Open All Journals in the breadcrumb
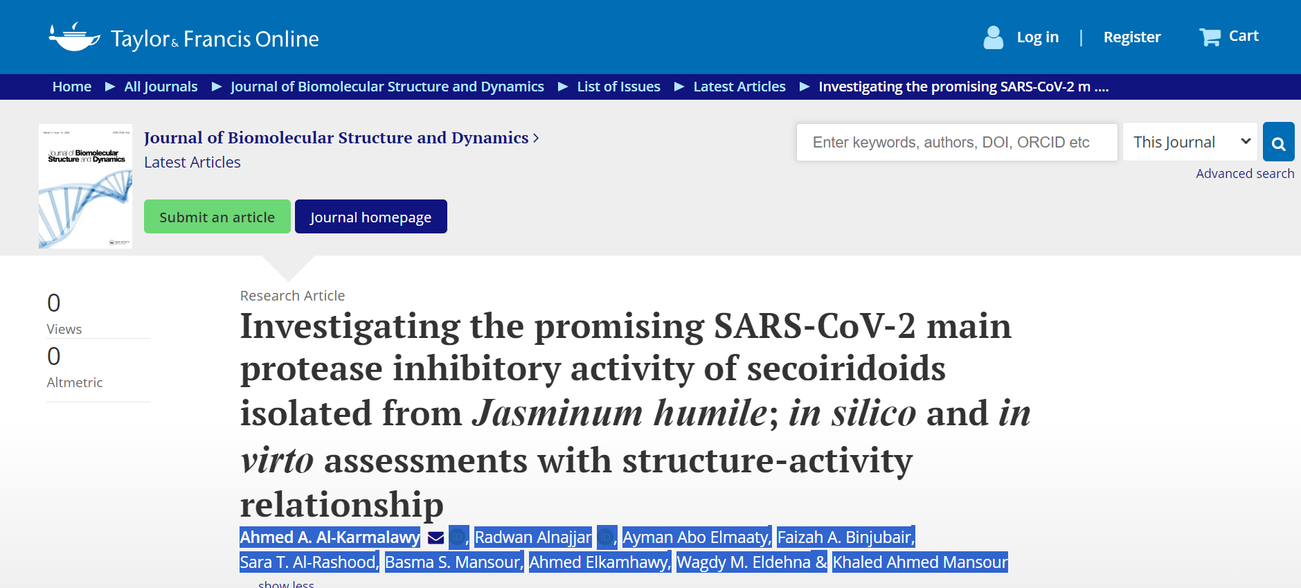Screen dimensions: 1301x588 (x=161, y=87)
